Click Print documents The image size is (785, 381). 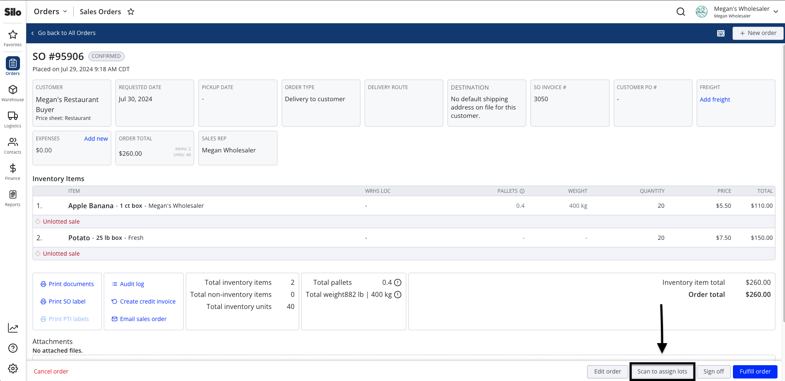click(67, 284)
